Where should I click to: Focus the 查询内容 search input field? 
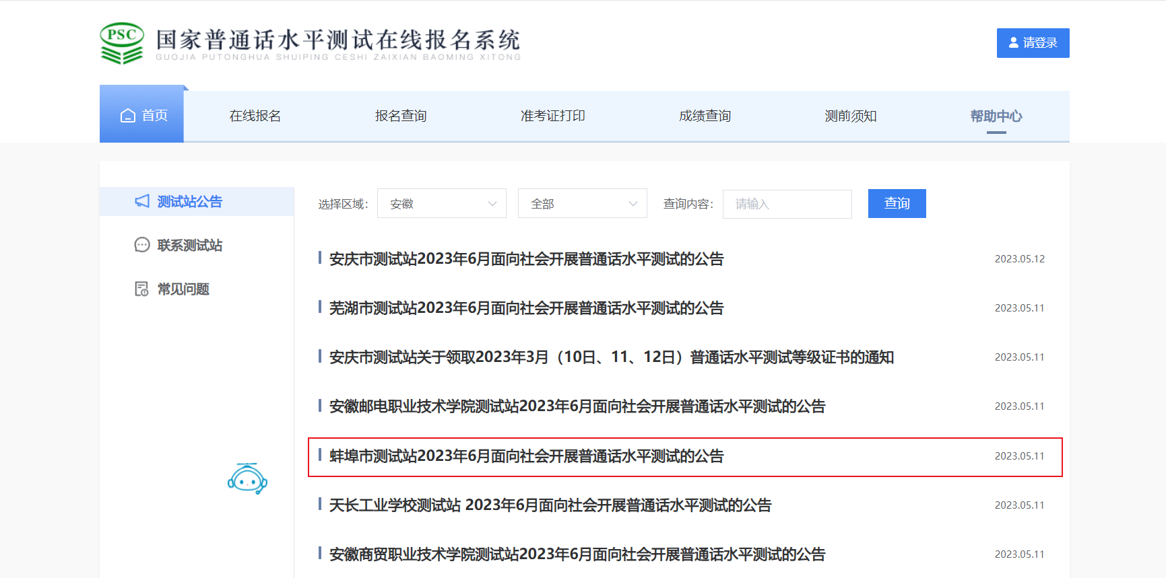(x=787, y=204)
